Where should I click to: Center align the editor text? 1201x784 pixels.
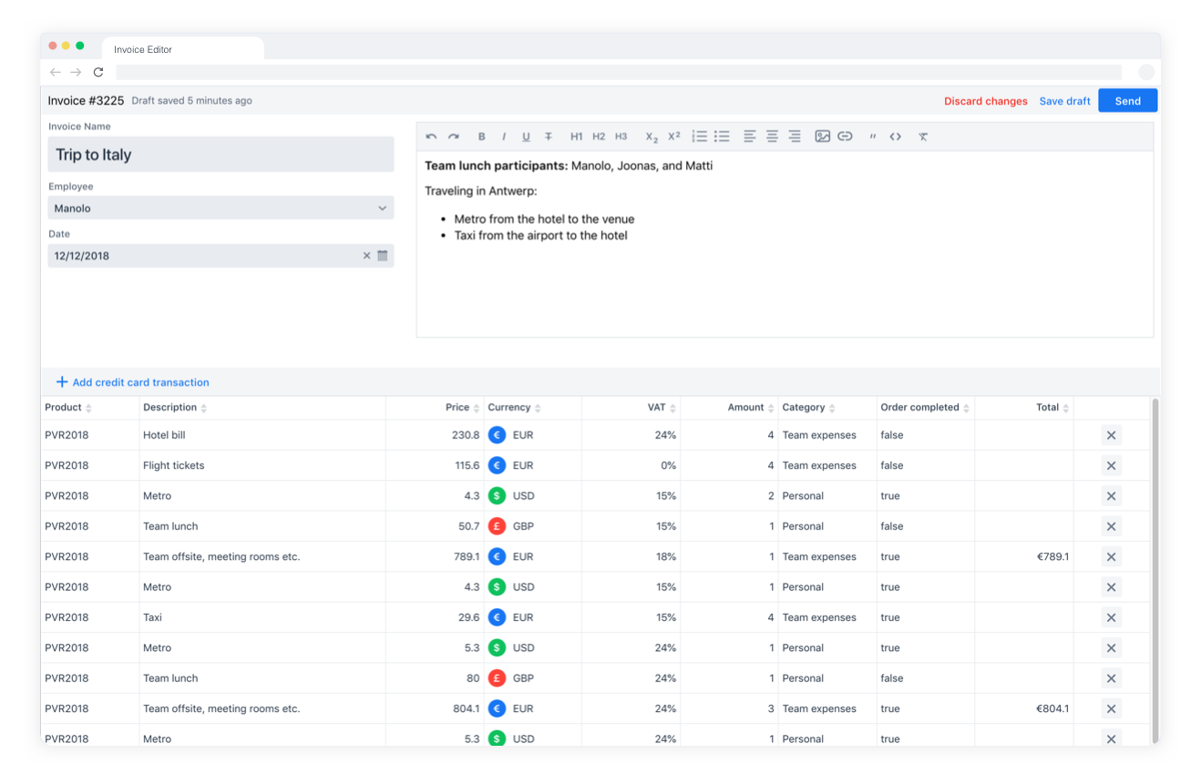coord(772,137)
